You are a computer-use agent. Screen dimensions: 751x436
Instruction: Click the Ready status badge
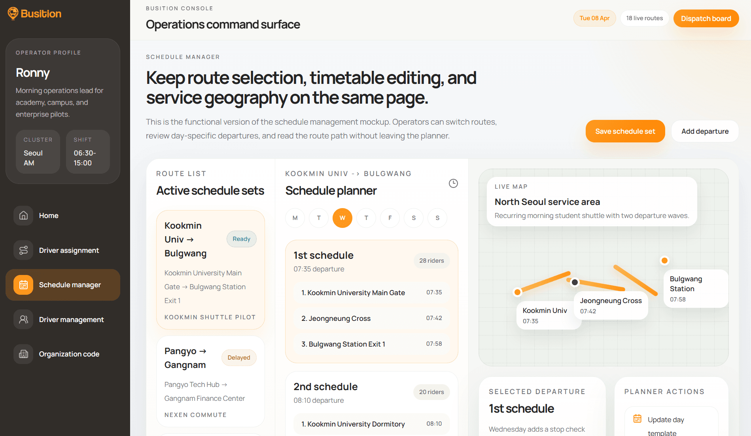(241, 239)
